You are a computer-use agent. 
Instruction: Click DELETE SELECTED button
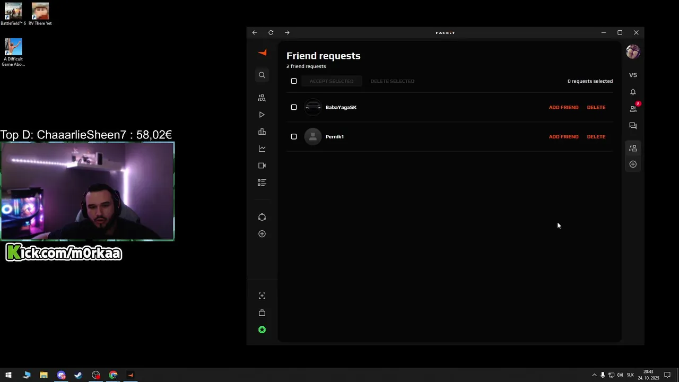click(393, 81)
